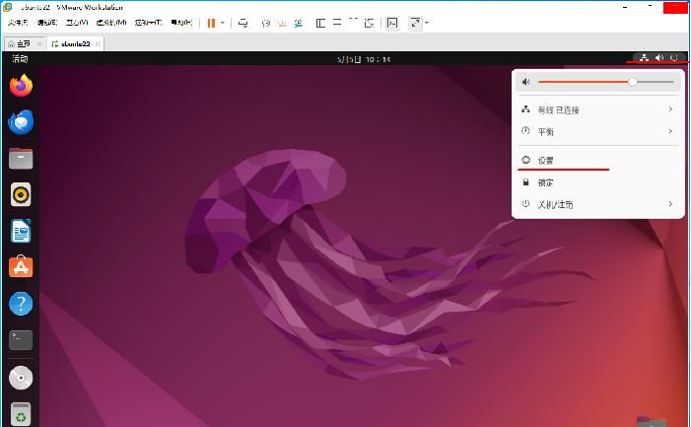Open the 文件(F) menu
This screenshot has height=427, width=691.
pyautogui.click(x=18, y=23)
